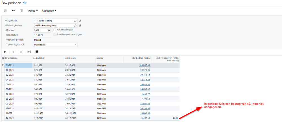Fit grid columns width icon
This screenshot has width=282, height=122.
tap(29, 52)
